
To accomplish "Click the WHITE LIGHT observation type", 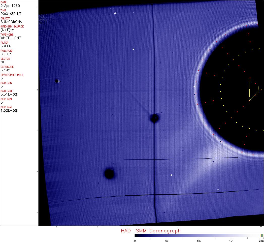I will (11, 38).
